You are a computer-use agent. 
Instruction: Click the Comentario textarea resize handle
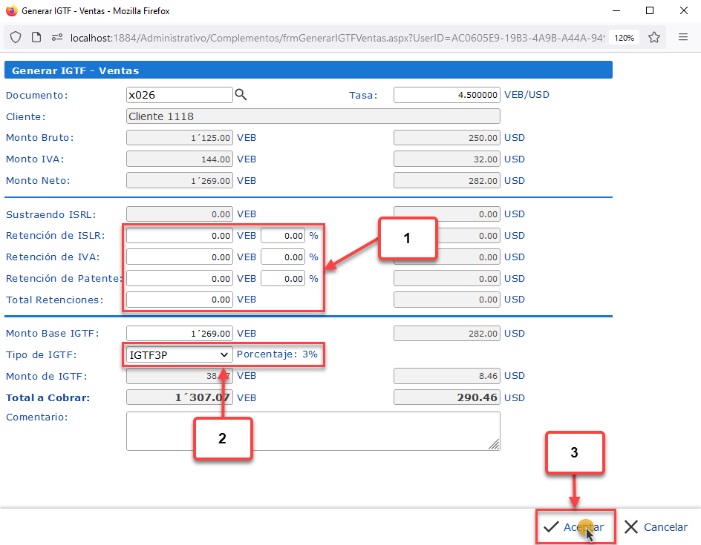(x=494, y=445)
